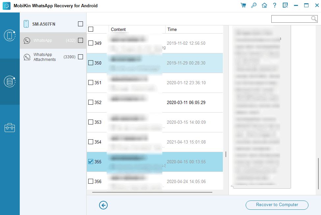Open the toolbox sidebar icon
This screenshot has height=215, width=321.
point(10,127)
